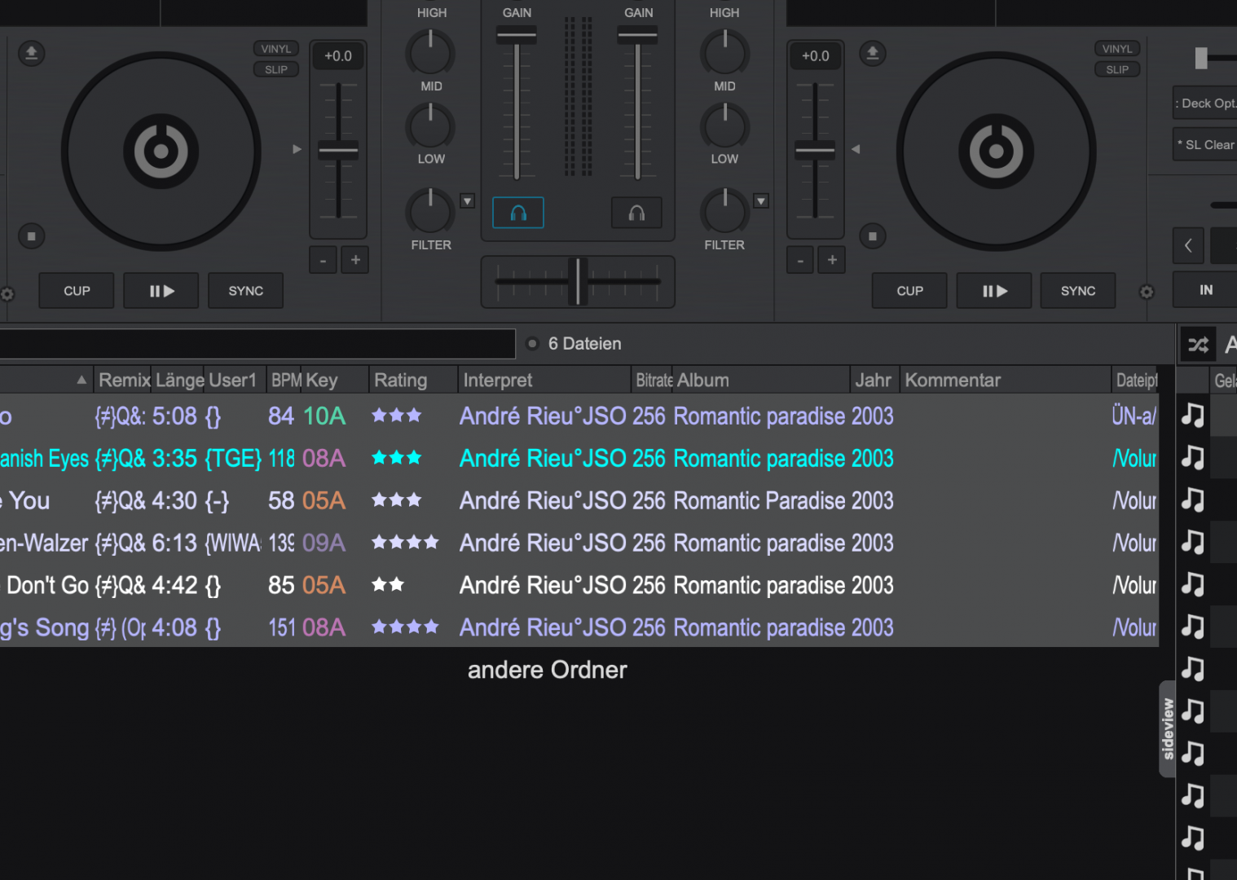The height and width of the screenshot is (880, 1237).
Task: Toggle SLIP mode on left deck
Action: [276, 70]
